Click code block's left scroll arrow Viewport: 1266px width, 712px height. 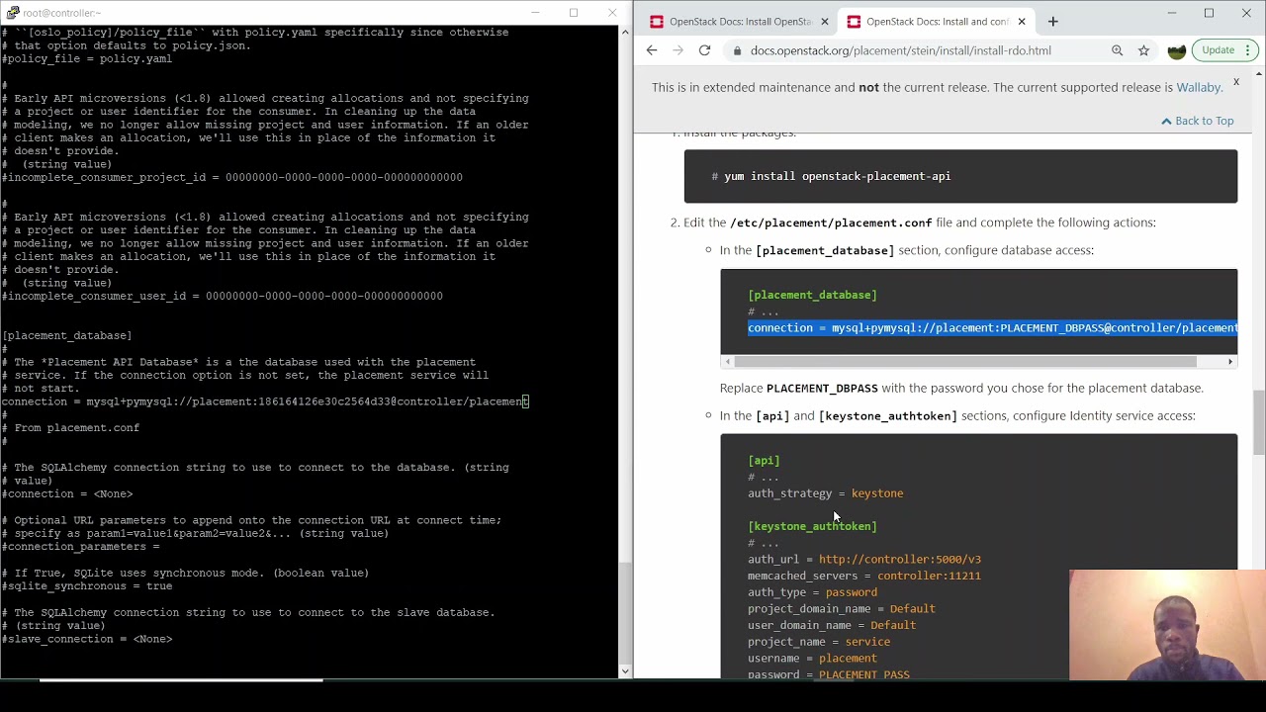(728, 362)
